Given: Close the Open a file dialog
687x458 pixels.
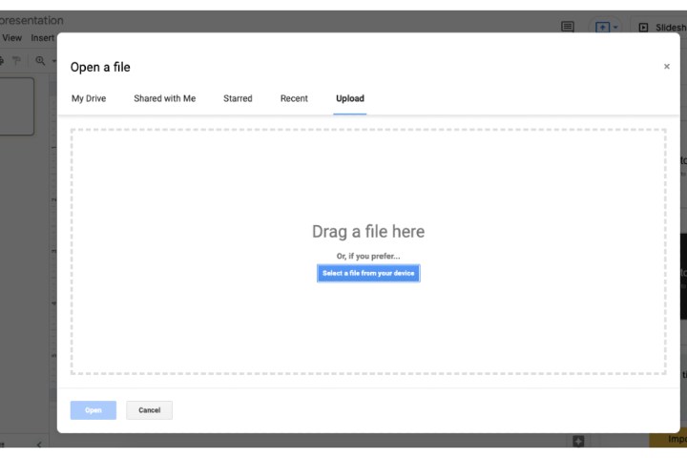Looking at the screenshot, I should pyautogui.click(x=666, y=67).
